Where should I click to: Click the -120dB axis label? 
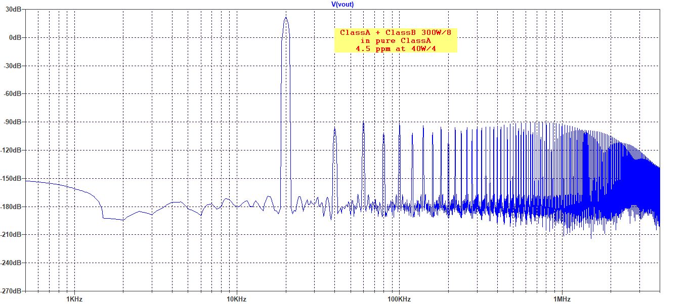[x=11, y=150]
